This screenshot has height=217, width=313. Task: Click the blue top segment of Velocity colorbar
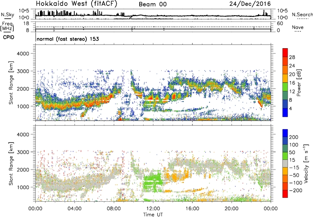pyautogui.click(x=285, y=133)
